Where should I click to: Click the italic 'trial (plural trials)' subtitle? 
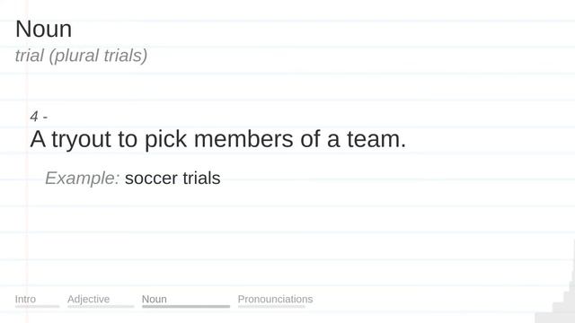coord(81,56)
